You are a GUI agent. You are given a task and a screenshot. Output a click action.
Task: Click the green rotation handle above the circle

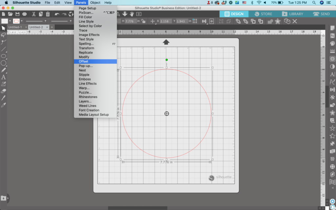(166, 60)
